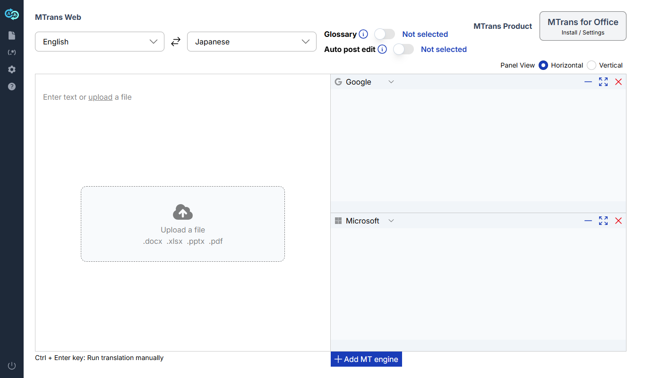Expand Microsoft panel to fullscreen
The width and height of the screenshot is (652, 378).
[x=603, y=221]
